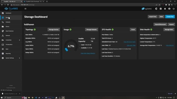Bookmark this page with star icon
Screen dimensions: 177x99
click(x=160, y=5)
